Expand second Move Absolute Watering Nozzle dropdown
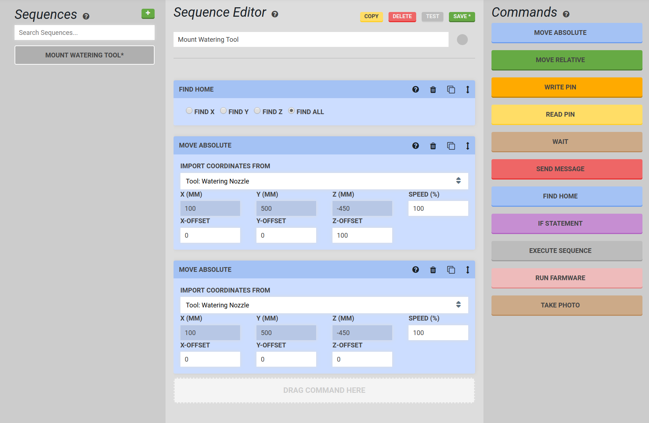649x423 pixels. 324,305
